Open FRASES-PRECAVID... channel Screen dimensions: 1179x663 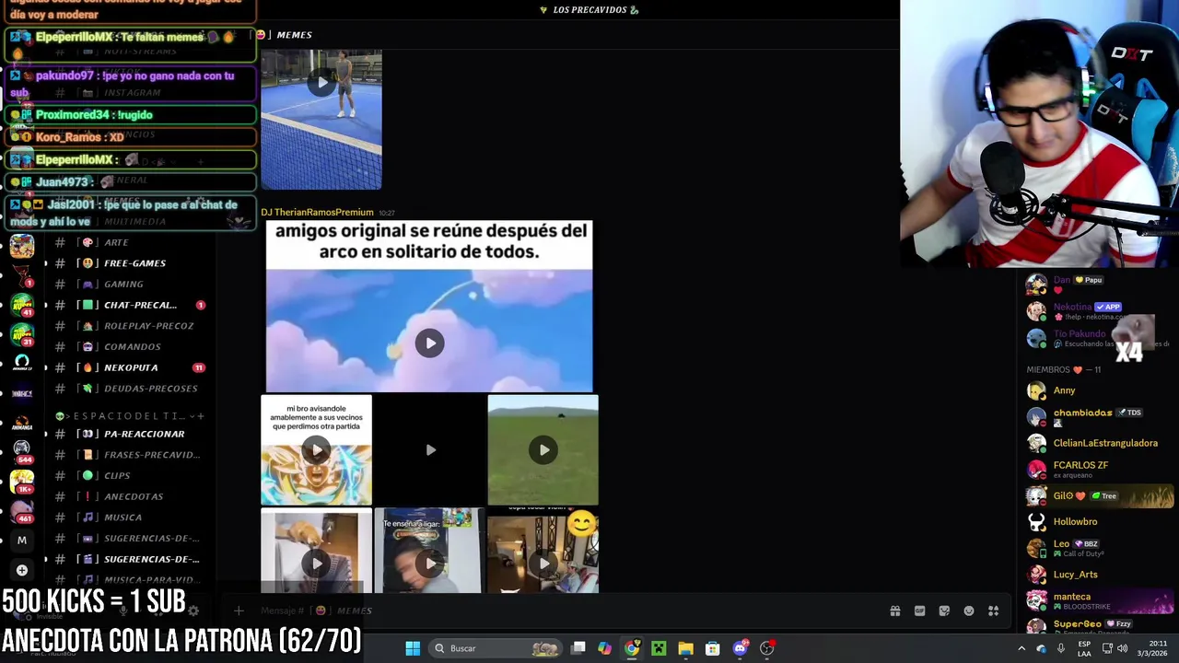(129, 455)
